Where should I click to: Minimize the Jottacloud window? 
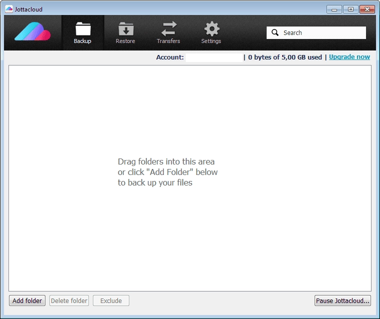pos(334,9)
